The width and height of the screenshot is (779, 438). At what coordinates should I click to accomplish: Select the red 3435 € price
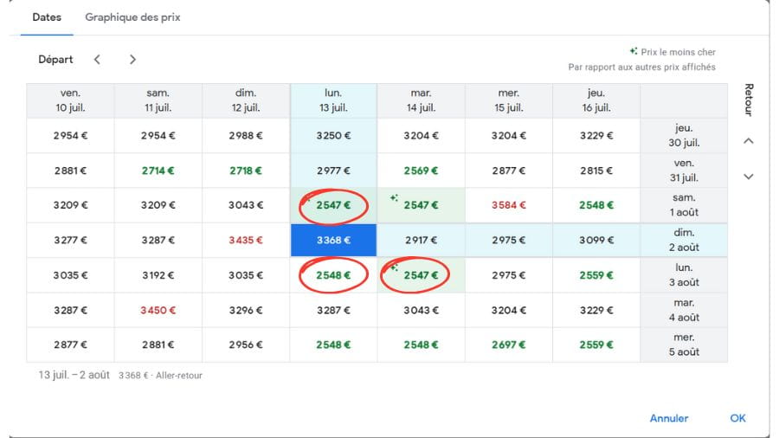246,241
